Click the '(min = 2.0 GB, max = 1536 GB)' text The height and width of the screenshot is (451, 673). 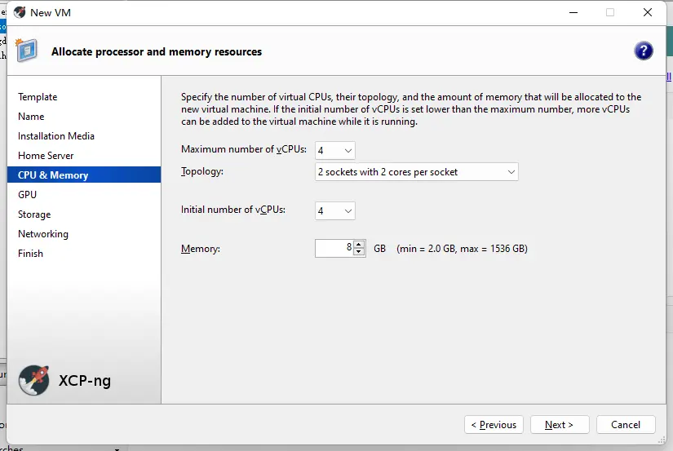462,249
